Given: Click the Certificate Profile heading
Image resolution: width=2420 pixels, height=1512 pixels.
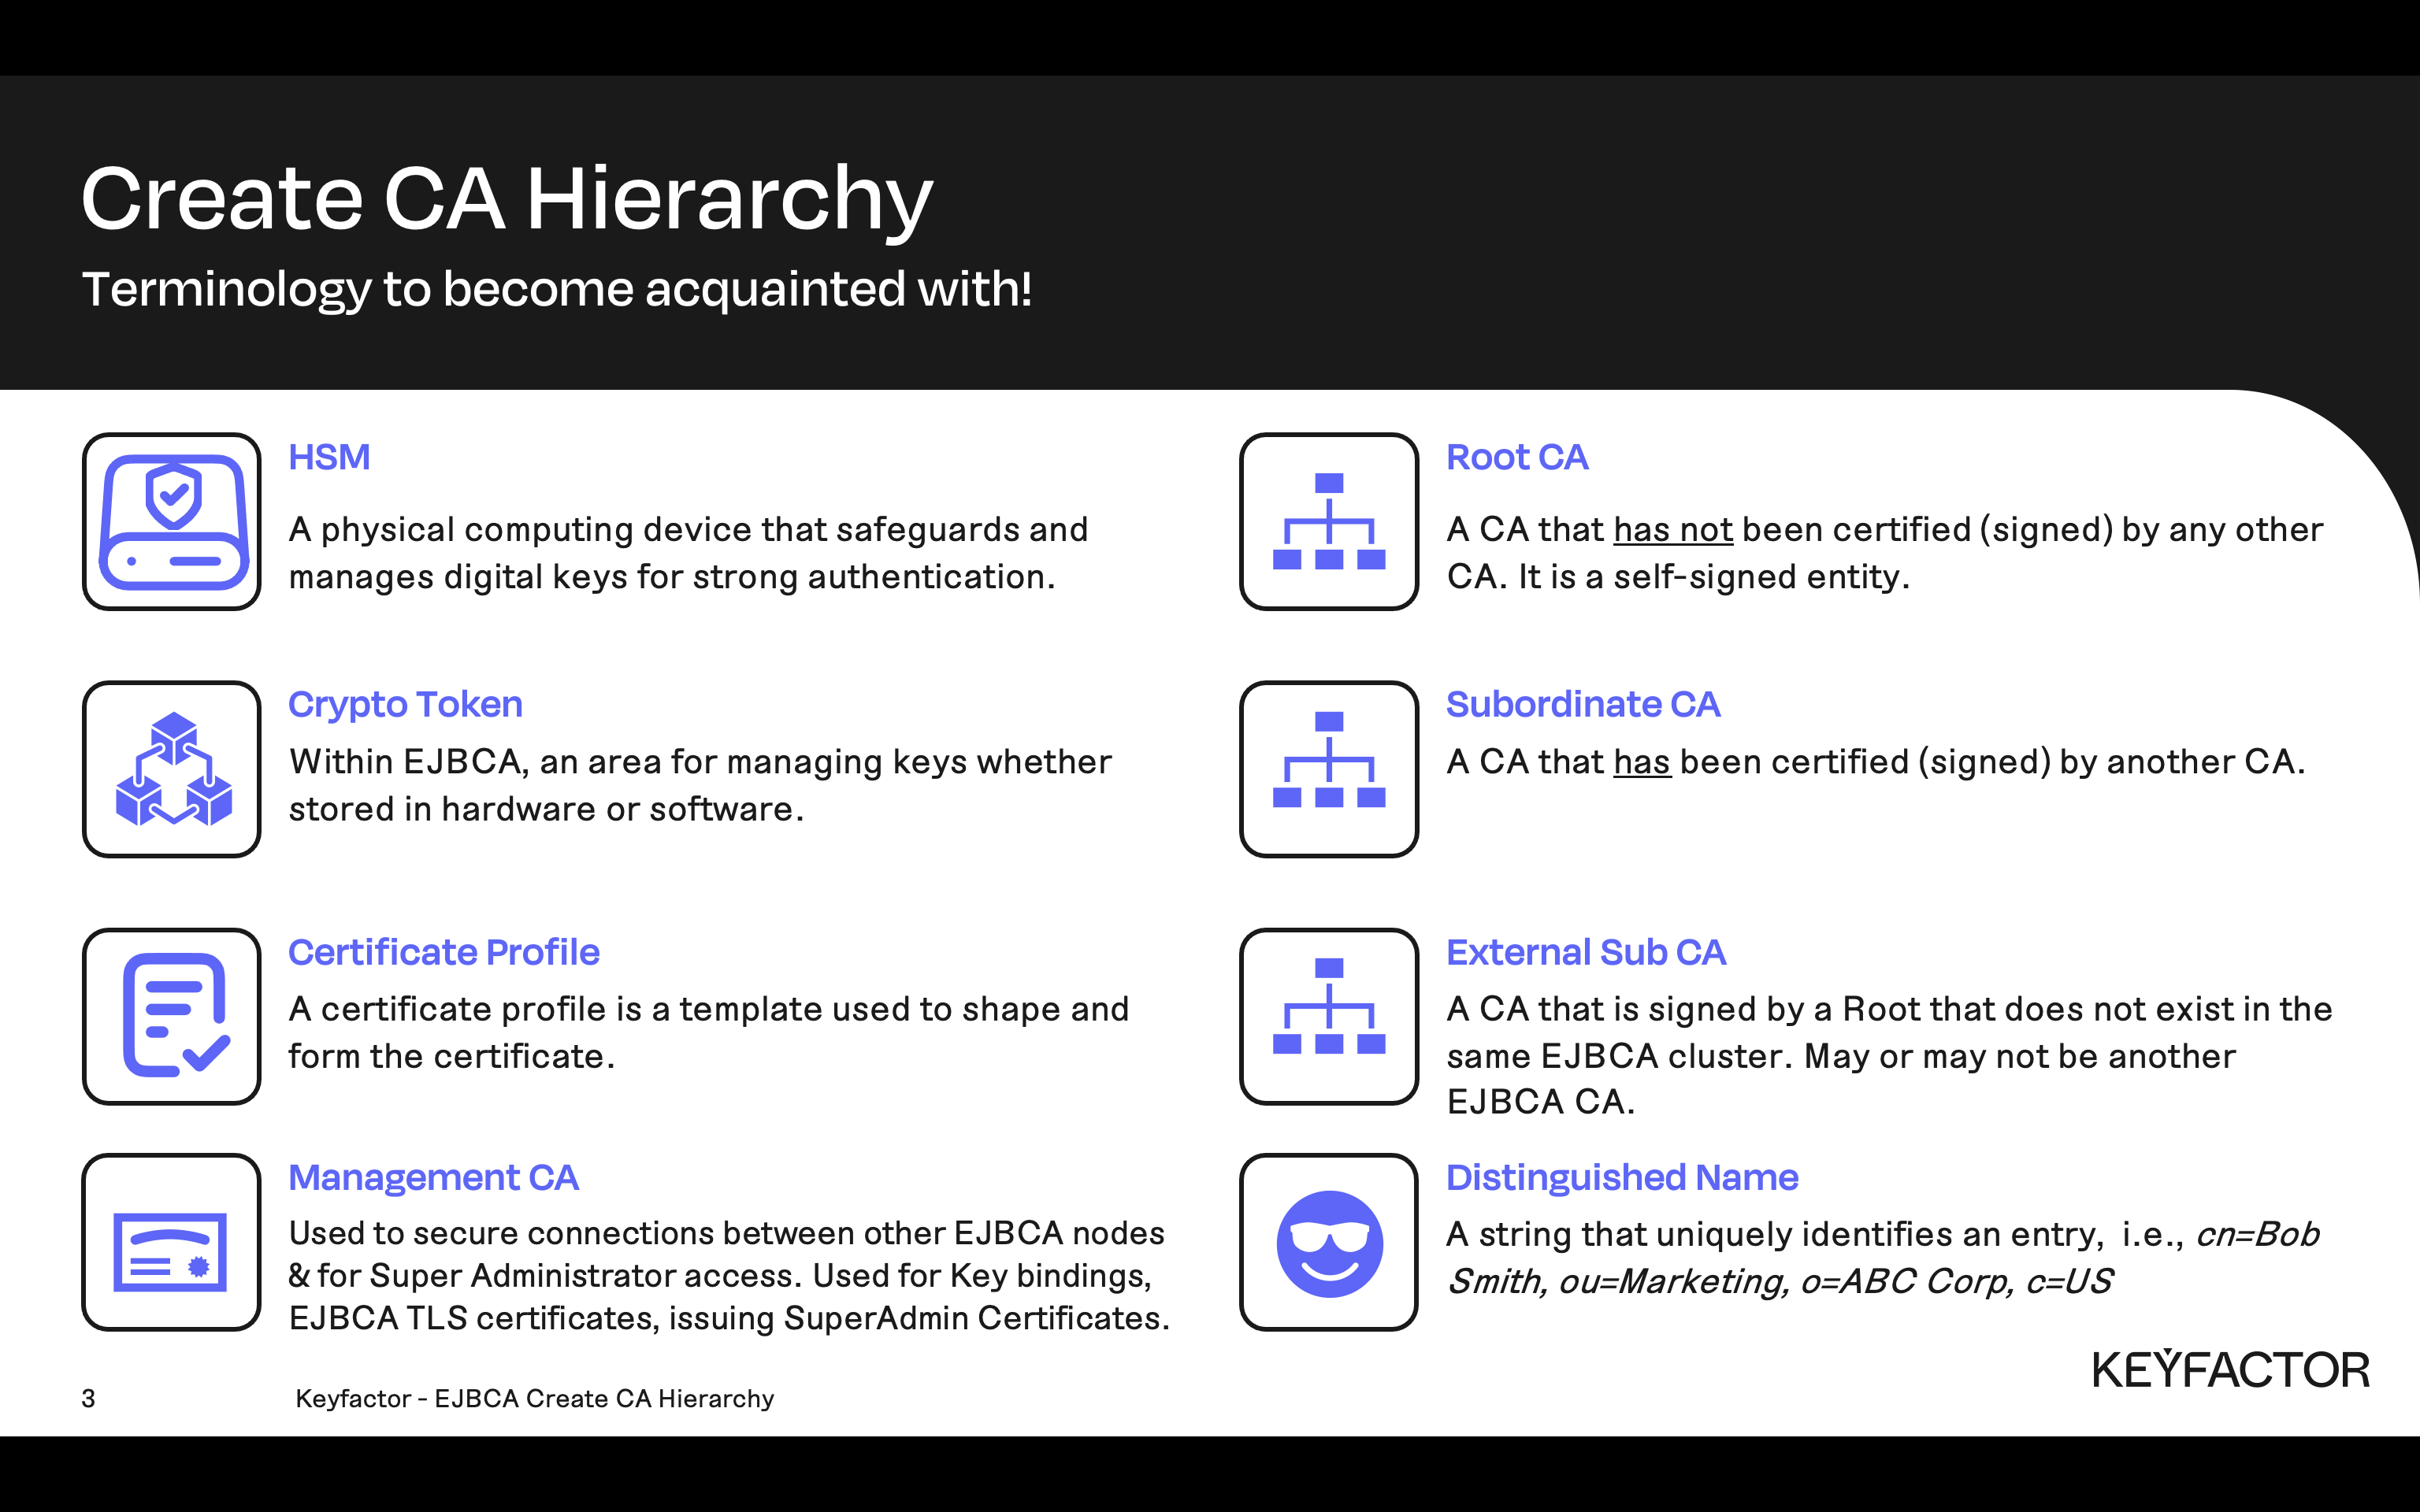Looking at the screenshot, I should tap(443, 952).
